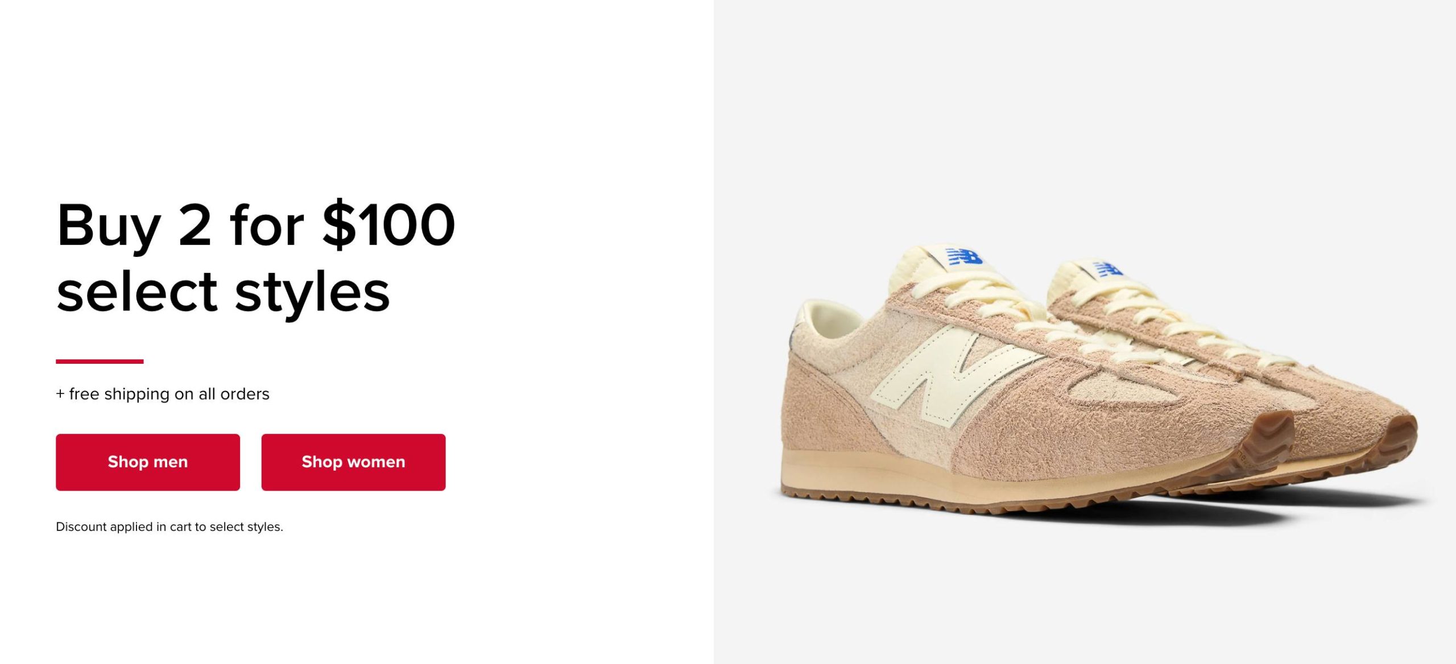The image size is (1456, 664).
Task: Click the word women in Shop women
Action: (377, 462)
